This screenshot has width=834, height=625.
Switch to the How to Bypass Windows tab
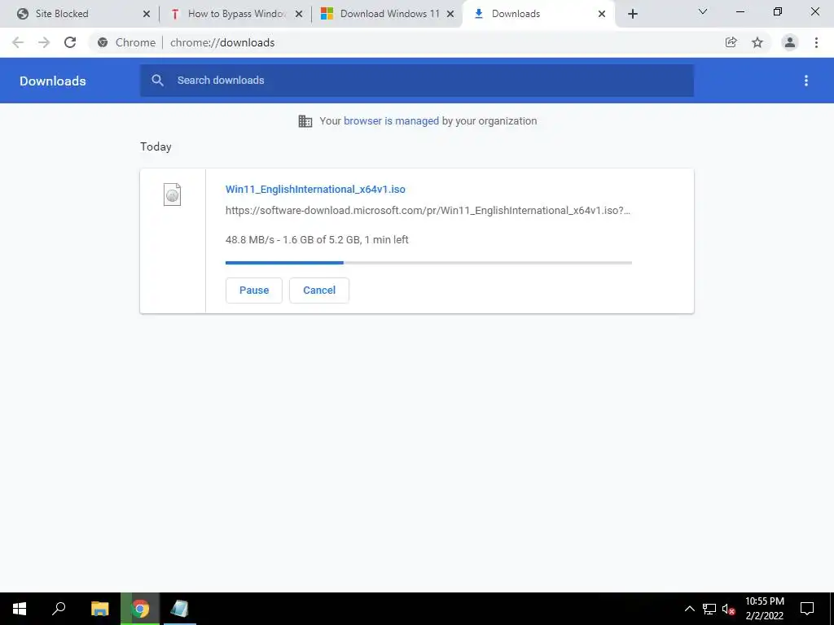click(235, 14)
